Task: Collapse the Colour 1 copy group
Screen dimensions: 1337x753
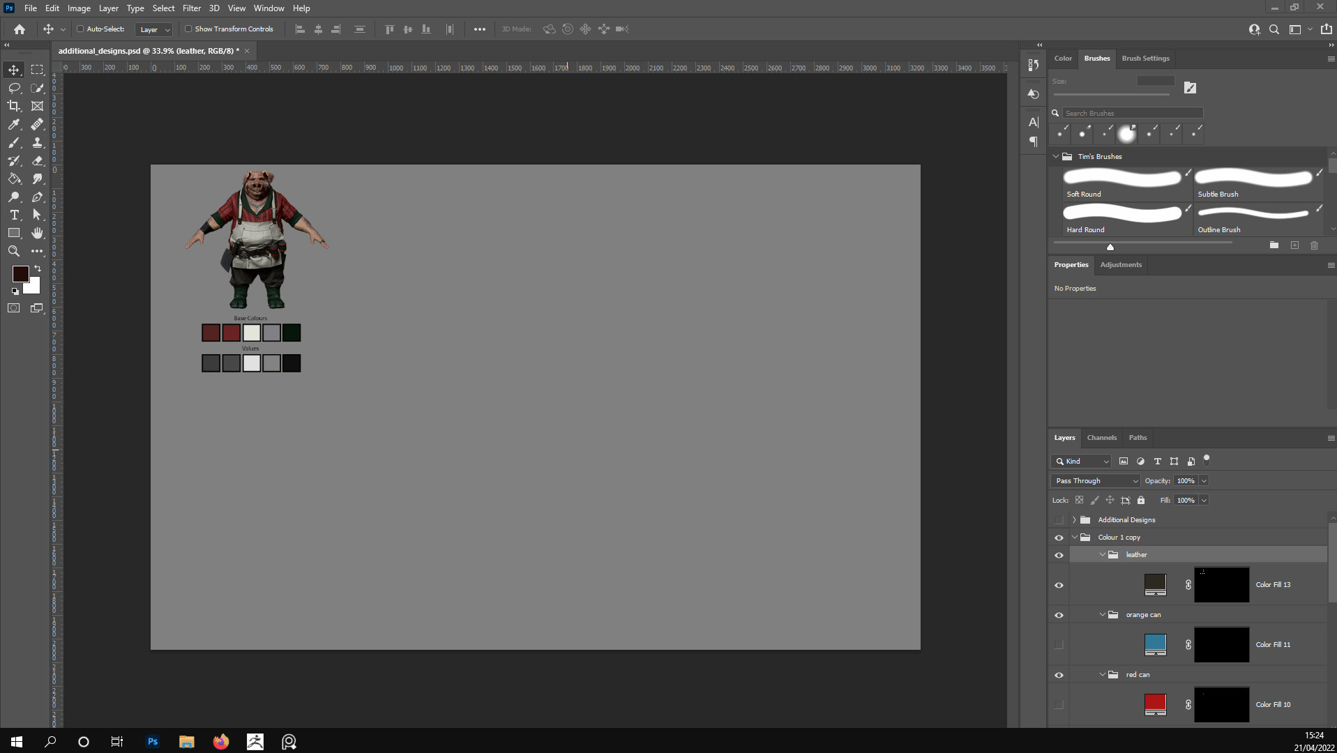Action: click(1075, 538)
